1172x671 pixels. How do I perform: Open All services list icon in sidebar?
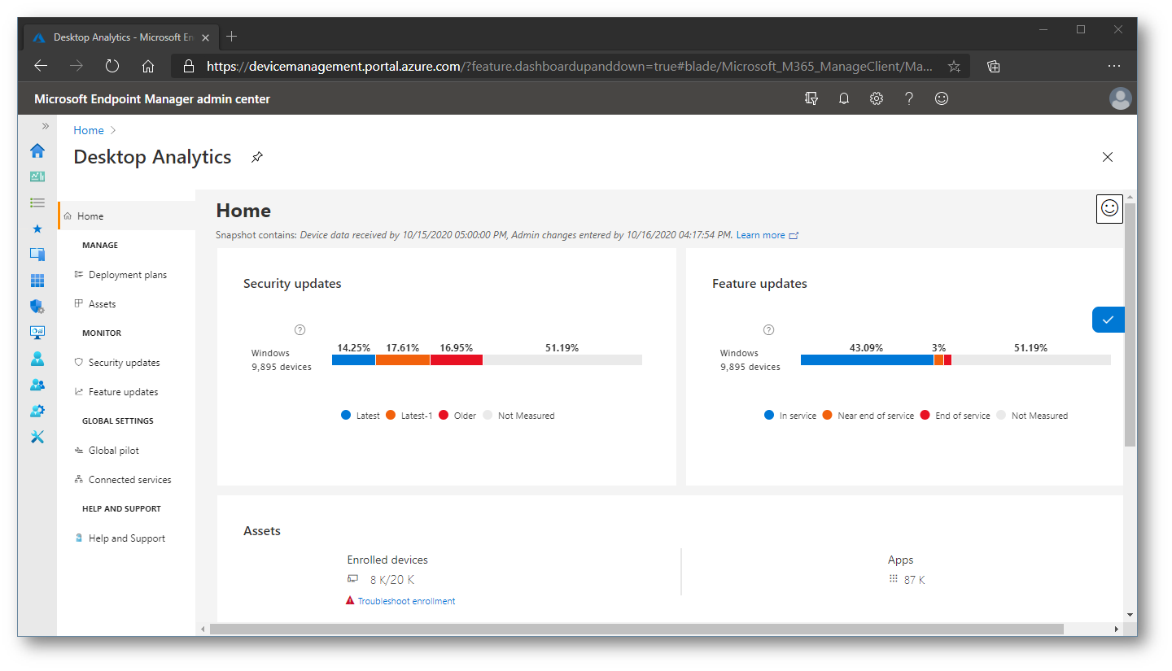[x=37, y=203]
